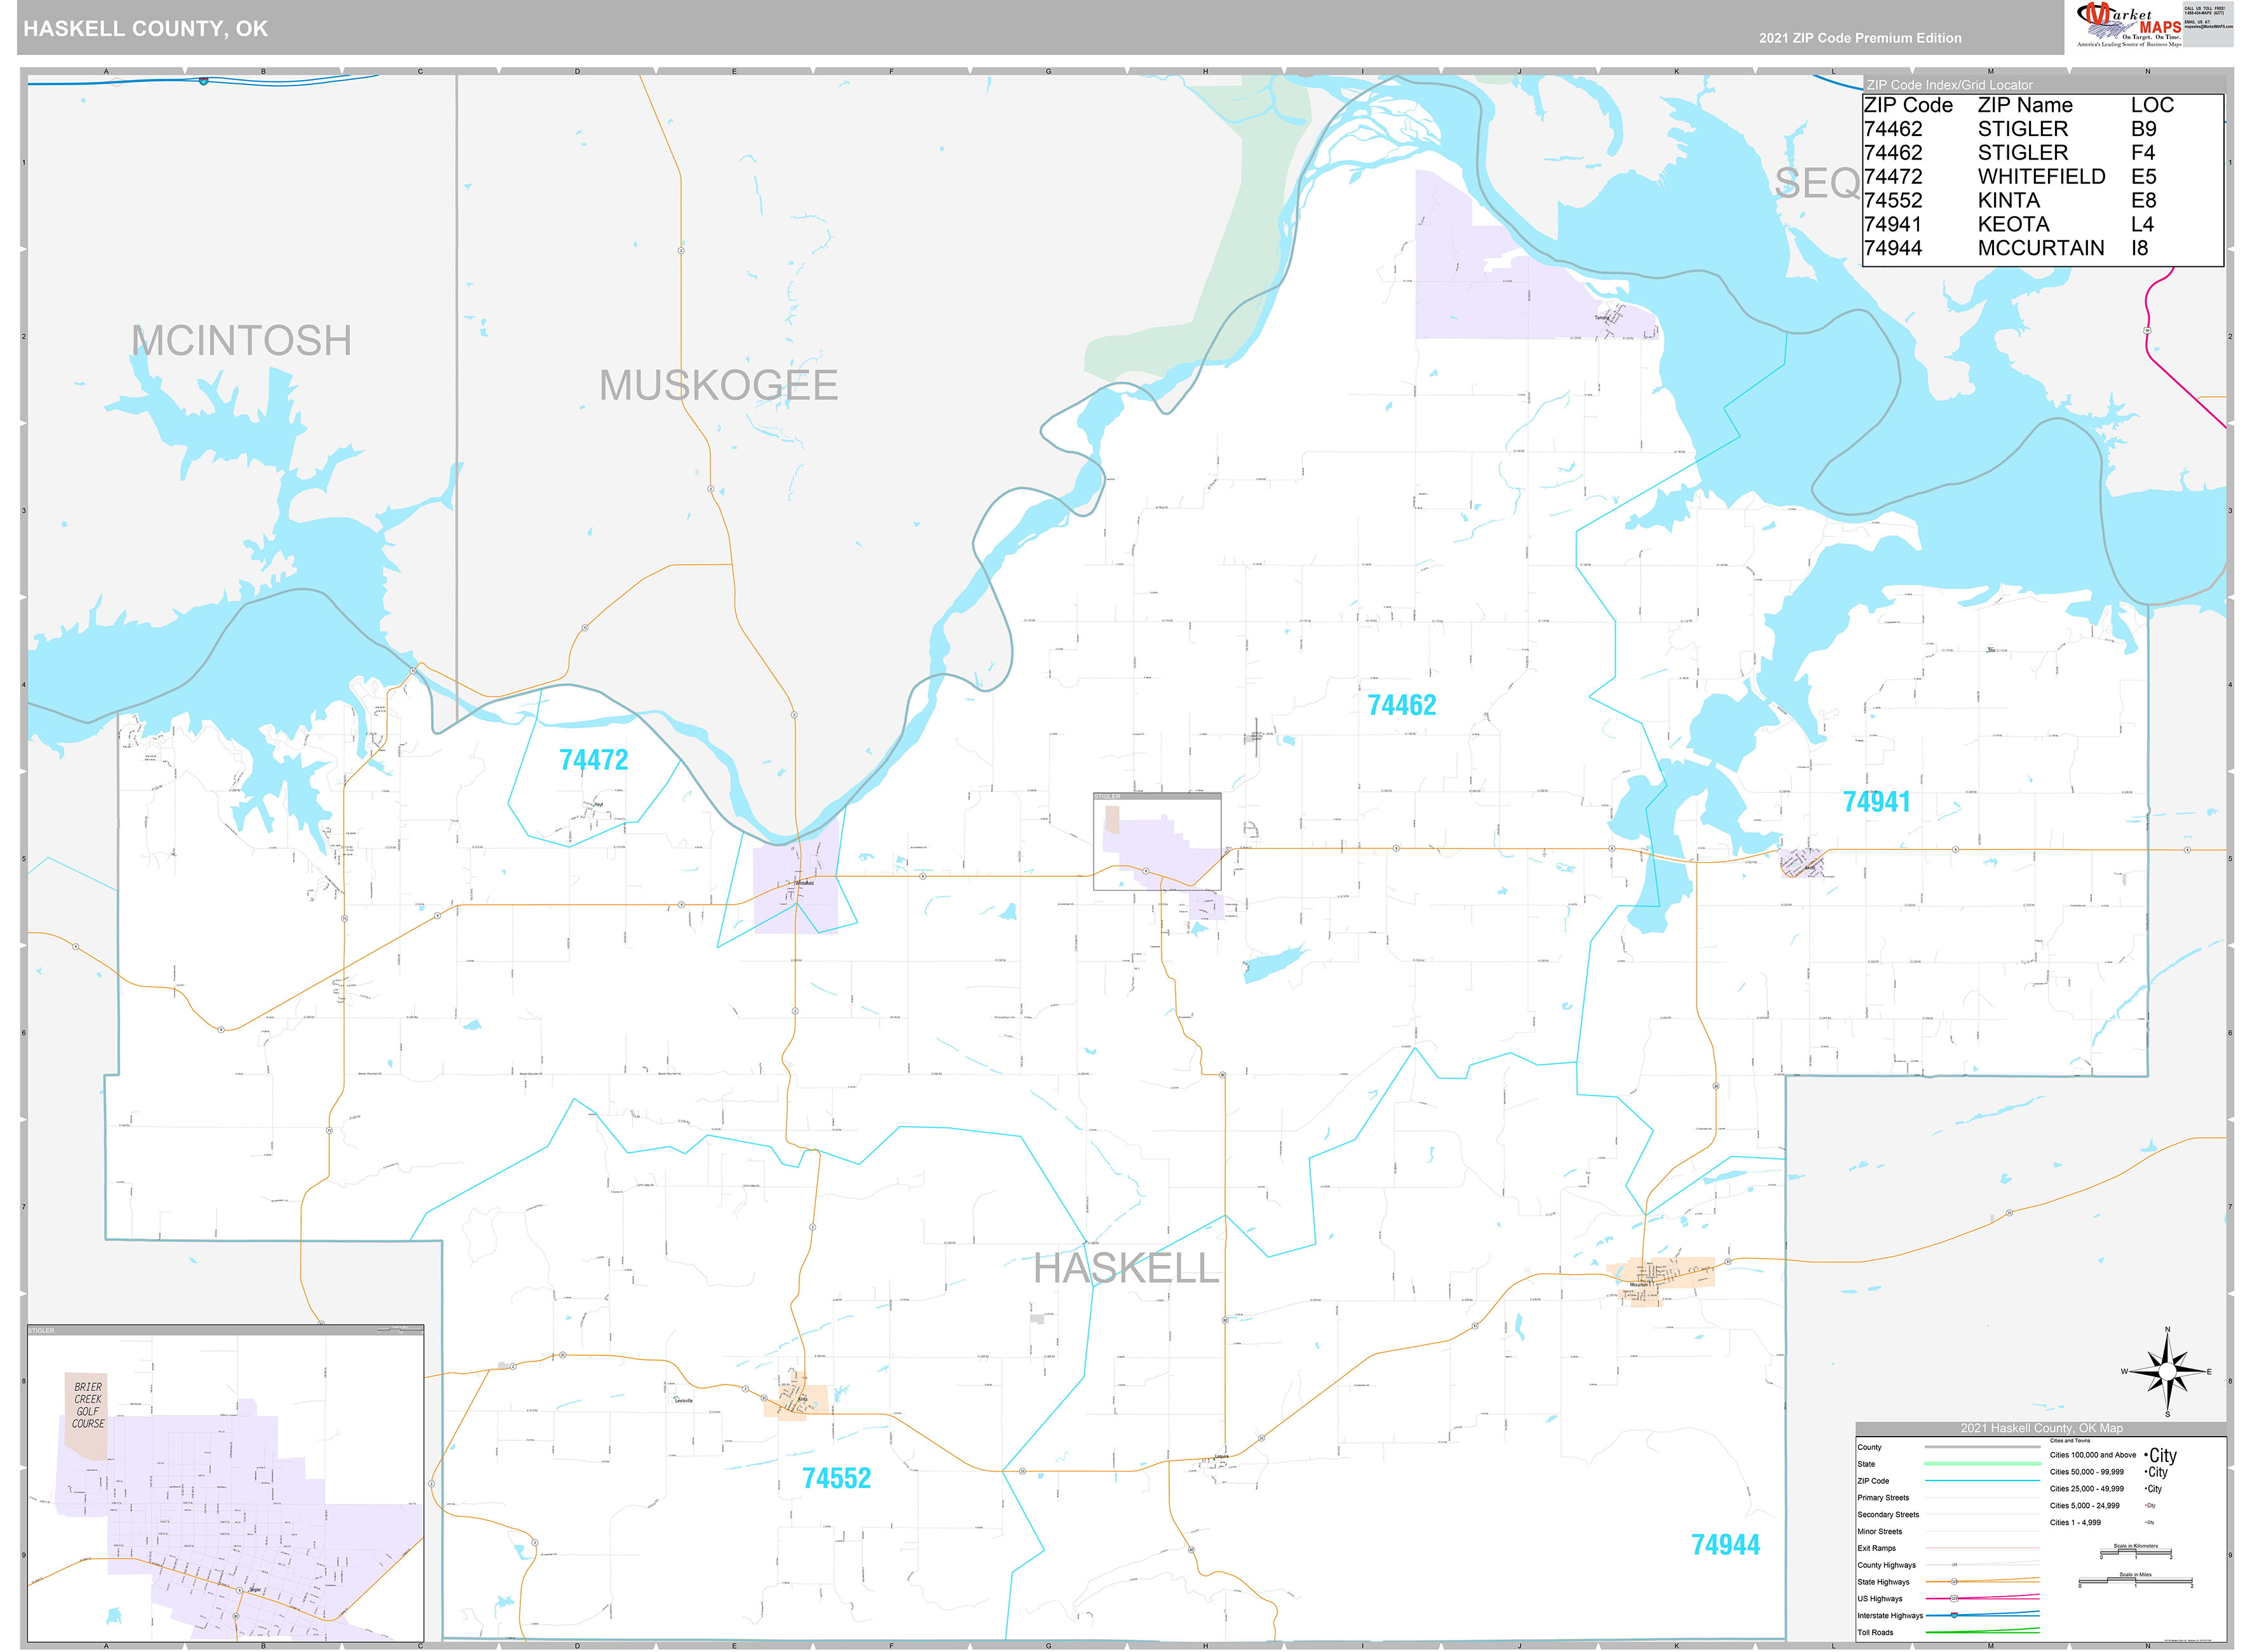Click the red city dot for Cities 5,000-24,999

(x=2146, y=1506)
